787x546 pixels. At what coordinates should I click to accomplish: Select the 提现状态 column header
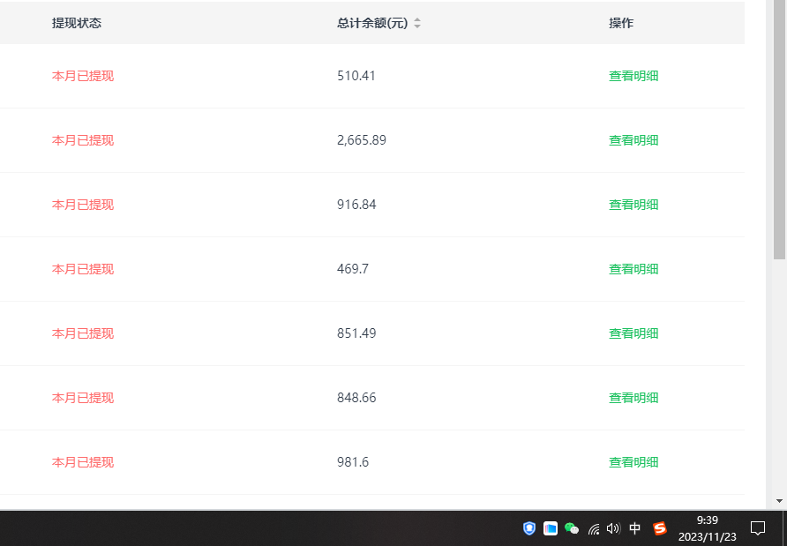click(x=76, y=22)
